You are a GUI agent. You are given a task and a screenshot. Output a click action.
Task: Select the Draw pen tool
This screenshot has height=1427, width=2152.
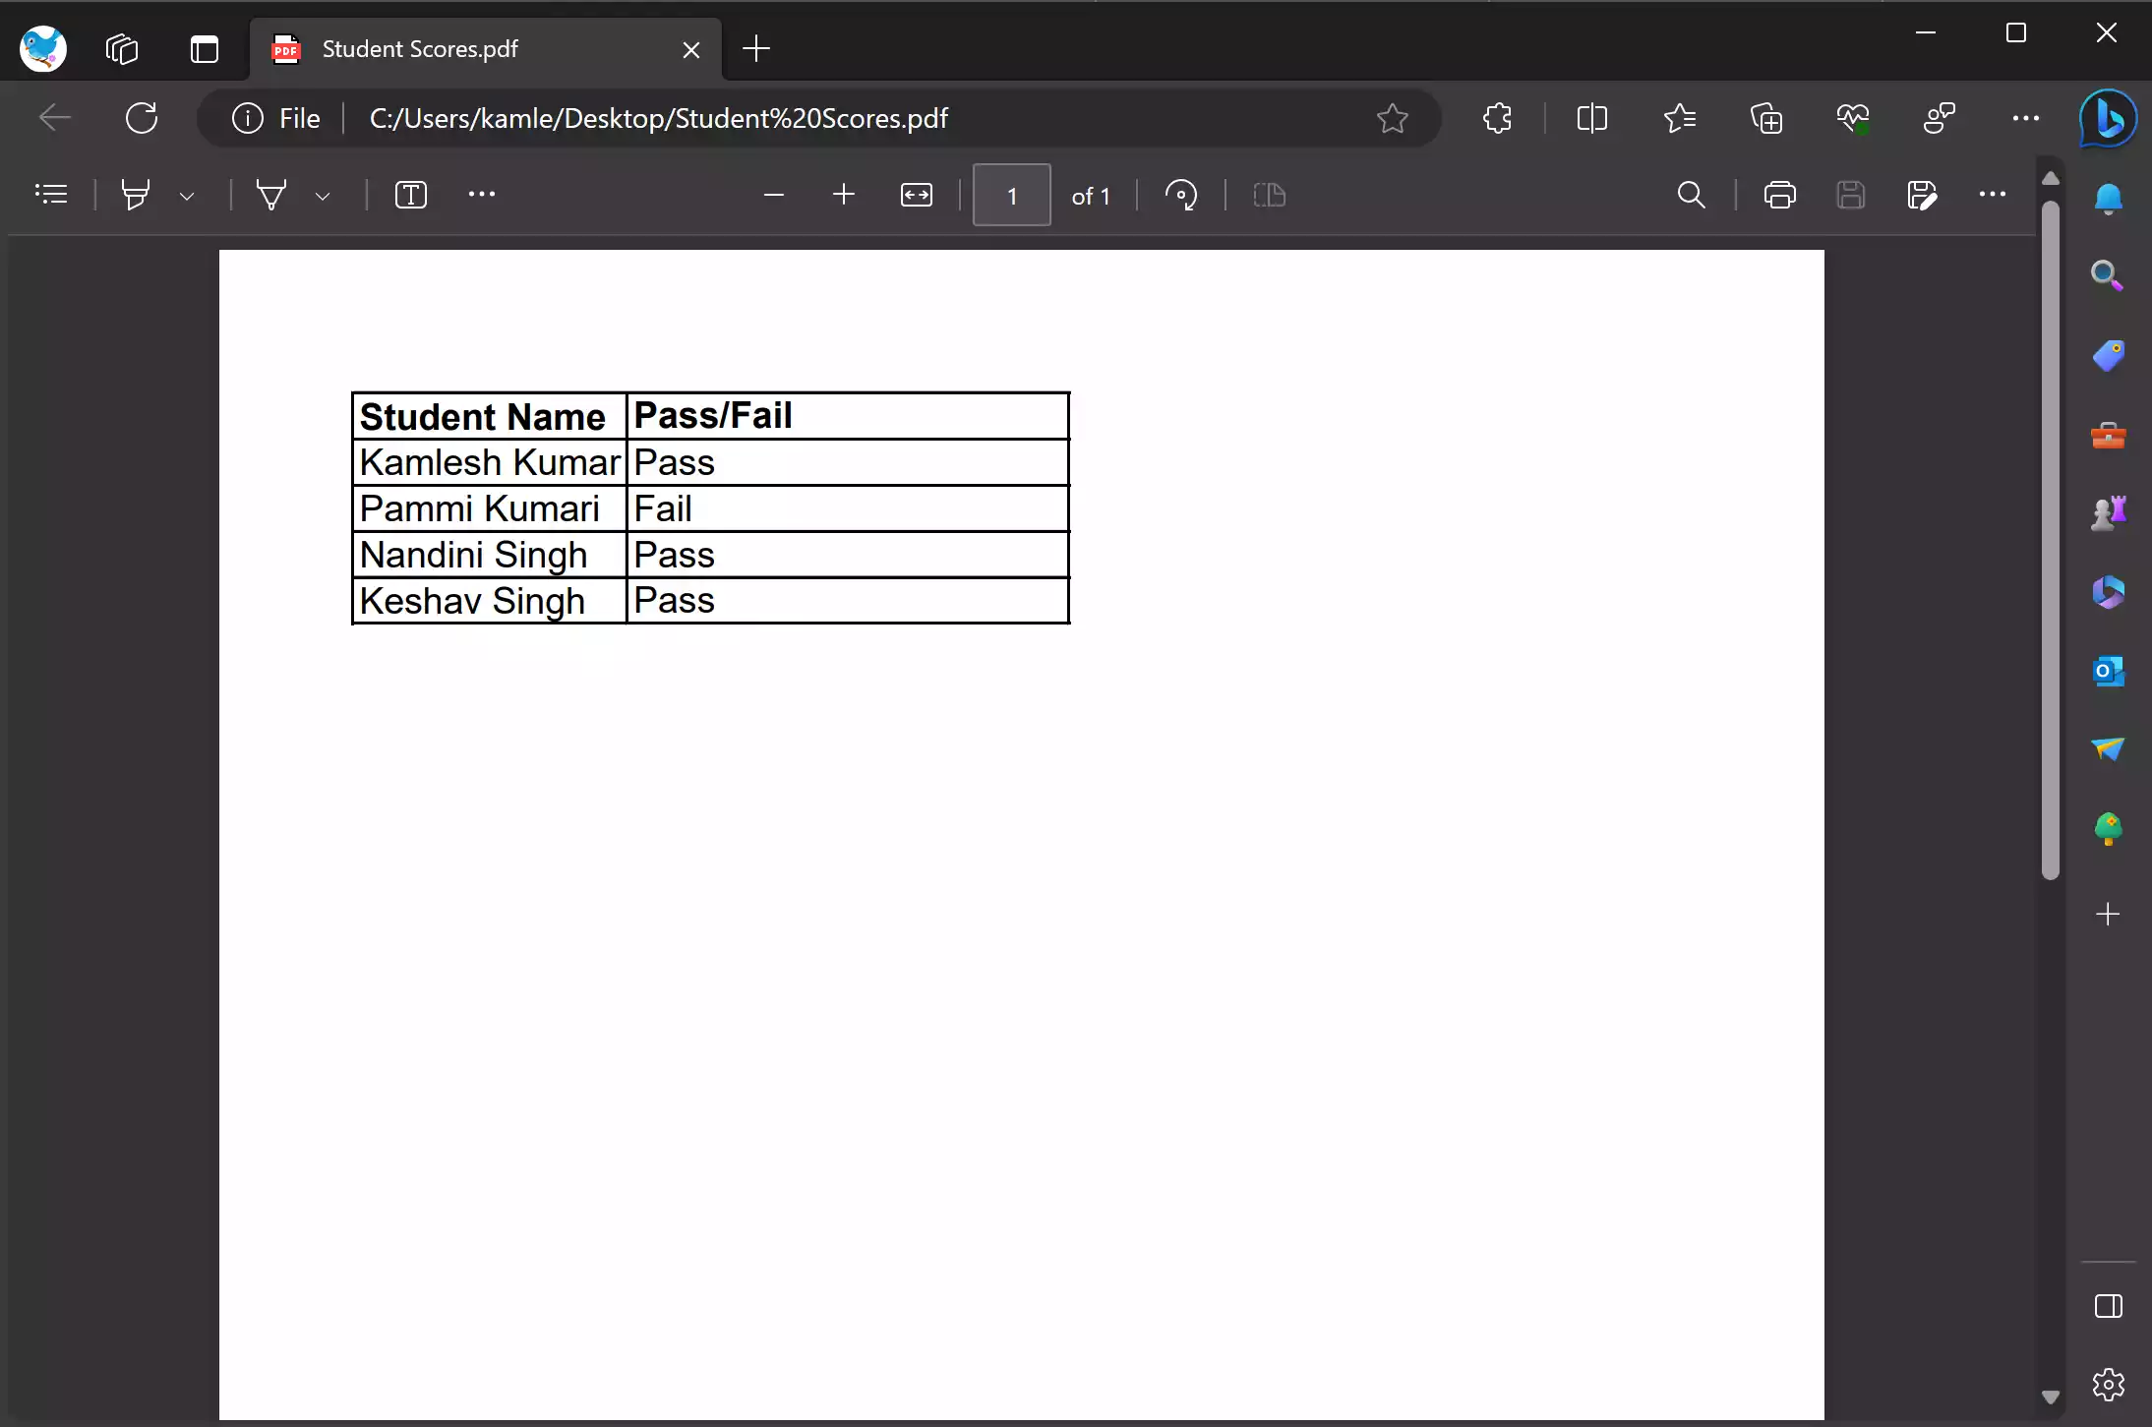click(271, 195)
